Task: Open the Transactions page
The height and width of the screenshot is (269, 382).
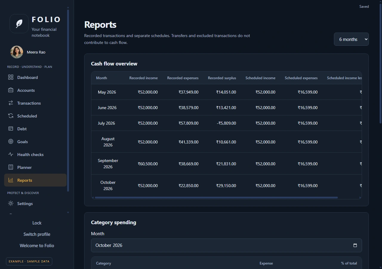Action: pos(35,103)
